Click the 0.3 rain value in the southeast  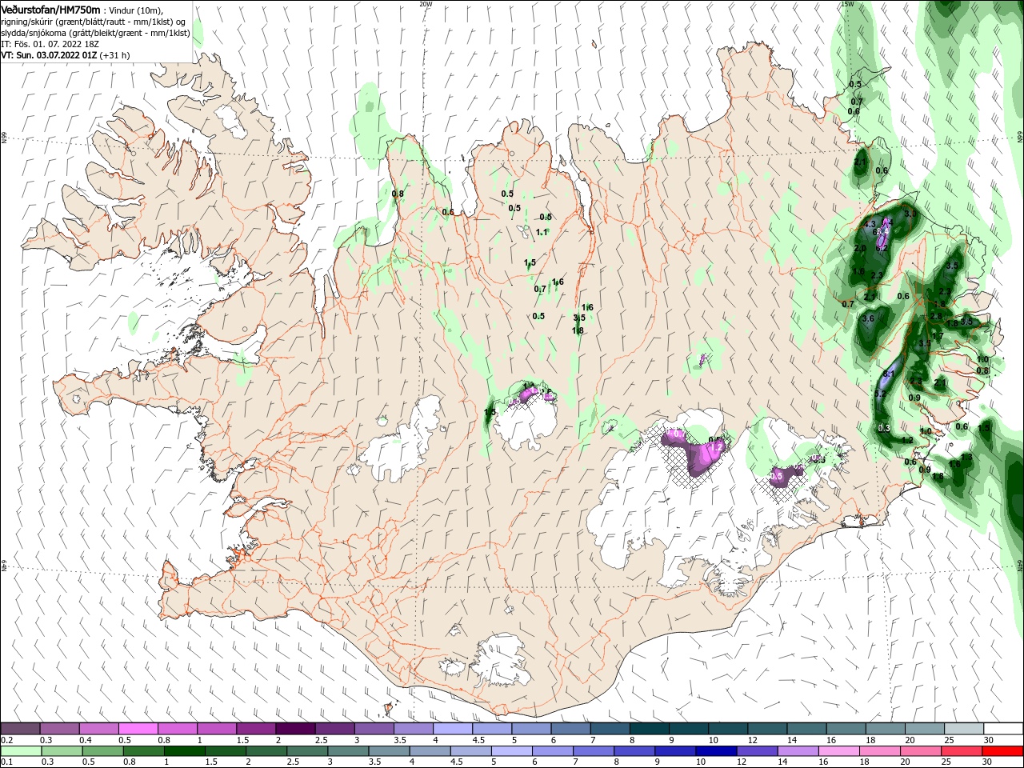(x=884, y=428)
